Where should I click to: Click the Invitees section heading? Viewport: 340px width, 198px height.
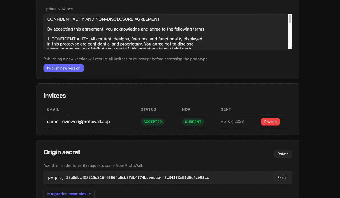55,96
